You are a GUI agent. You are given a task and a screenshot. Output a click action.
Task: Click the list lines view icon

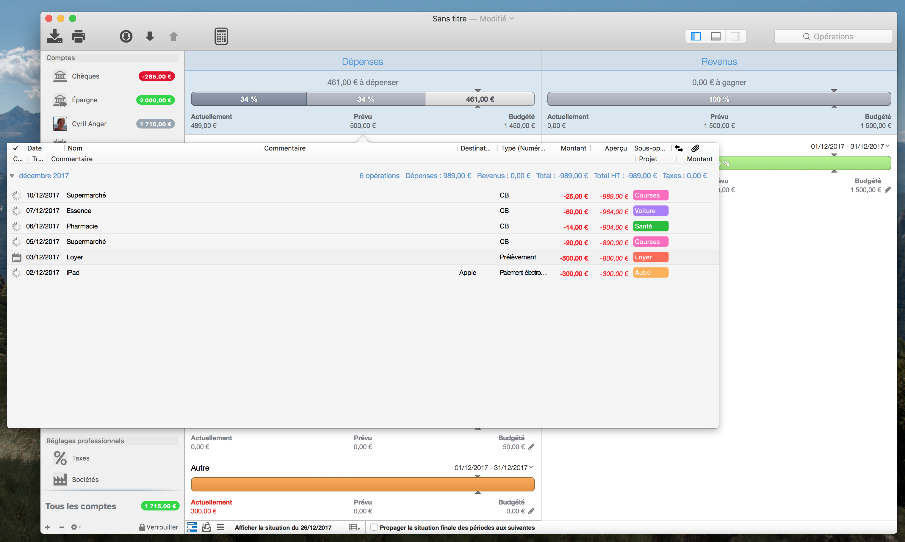pyautogui.click(x=220, y=527)
